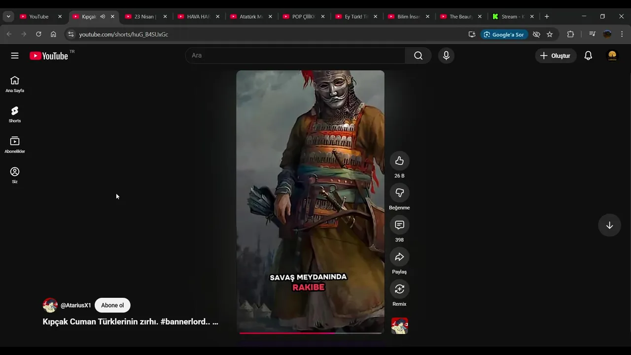Open the third-party cookies eye icon
This screenshot has height=355, width=631.
click(x=536, y=35)
